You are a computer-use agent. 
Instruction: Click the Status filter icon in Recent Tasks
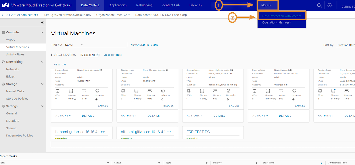(x=159, y=163)
